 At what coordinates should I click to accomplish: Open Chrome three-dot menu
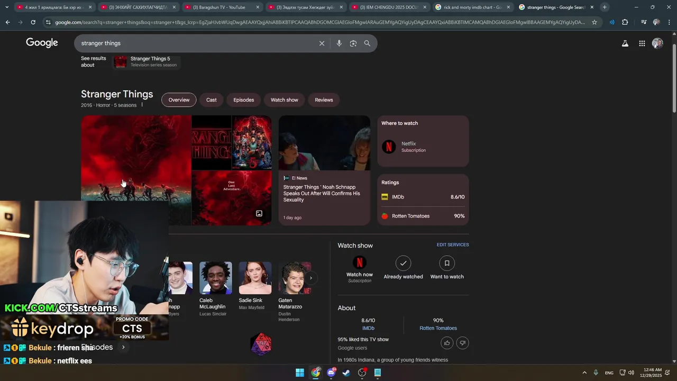[669, 22]
